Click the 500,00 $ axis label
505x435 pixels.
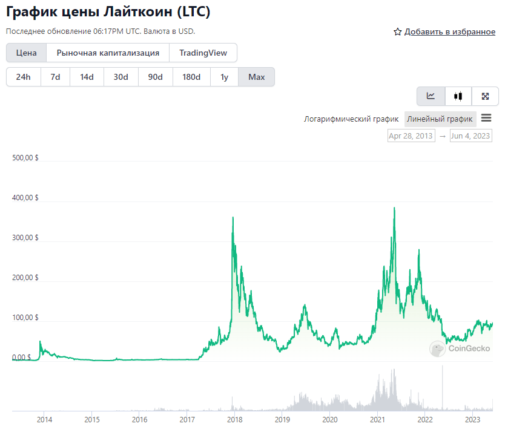[x=25, y=158]
